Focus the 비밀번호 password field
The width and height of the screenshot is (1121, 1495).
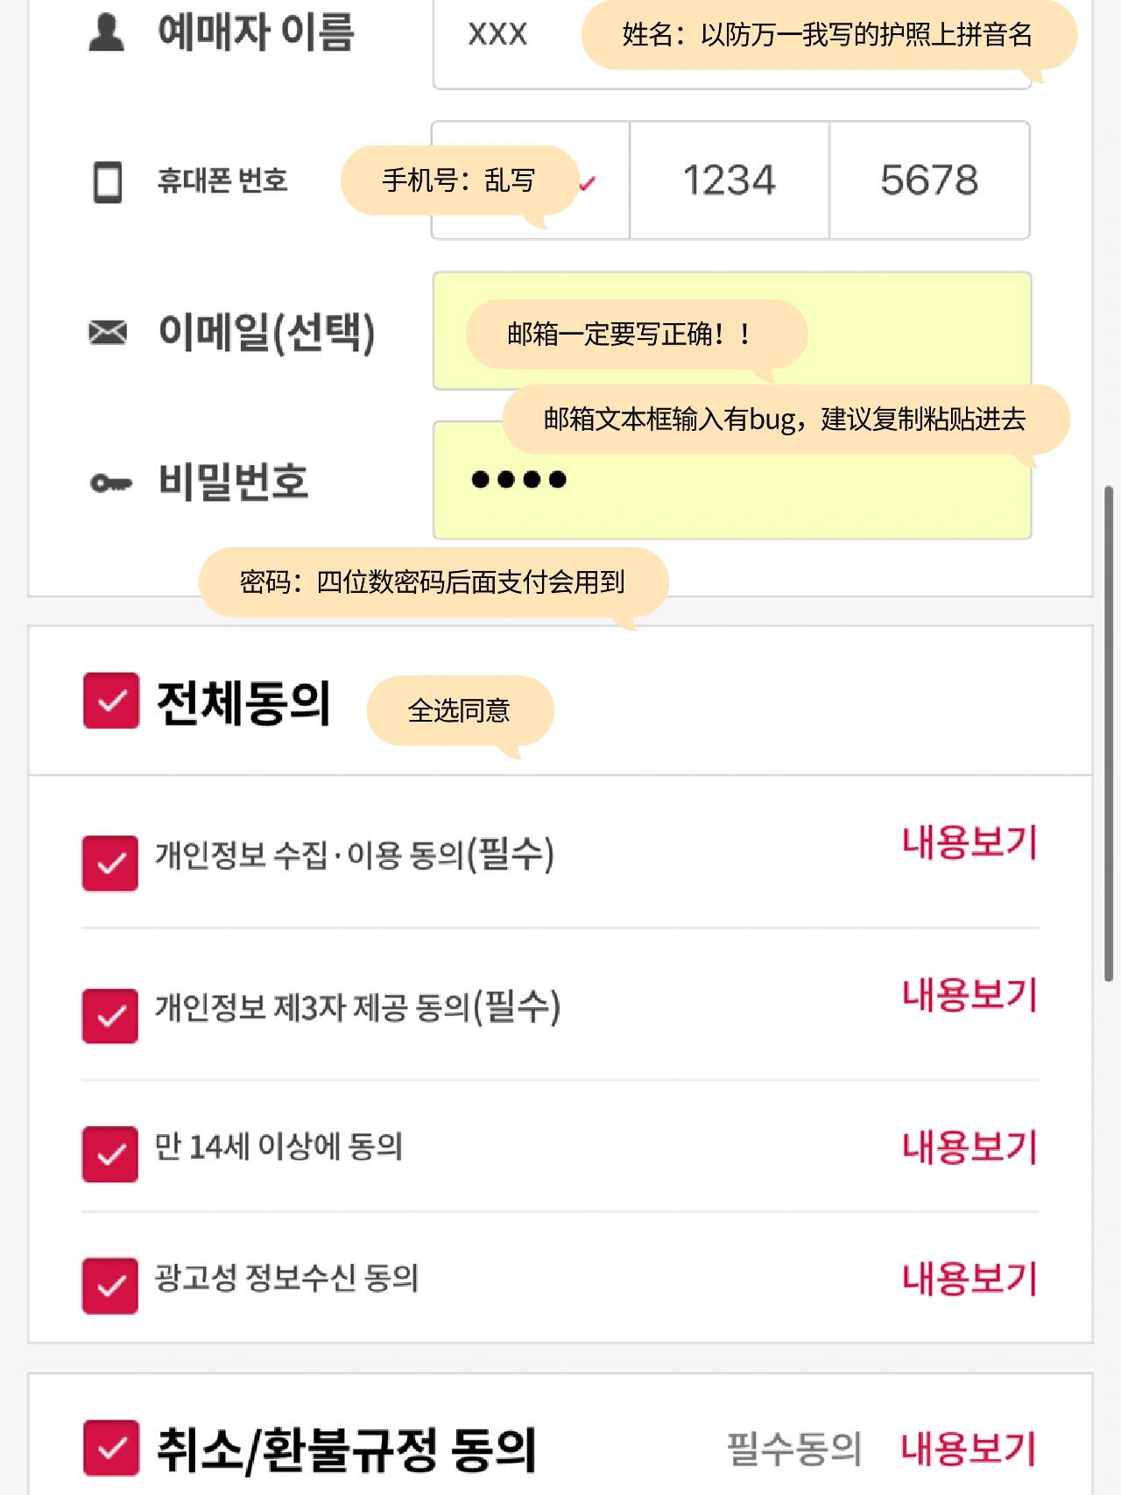tap(732, 480)
